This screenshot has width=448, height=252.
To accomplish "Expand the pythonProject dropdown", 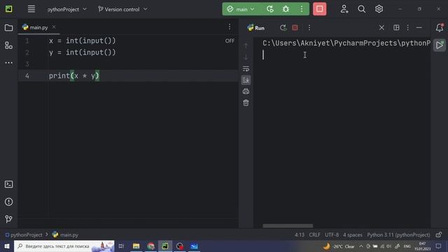I will pyautogui.click(x=67, y=9).
